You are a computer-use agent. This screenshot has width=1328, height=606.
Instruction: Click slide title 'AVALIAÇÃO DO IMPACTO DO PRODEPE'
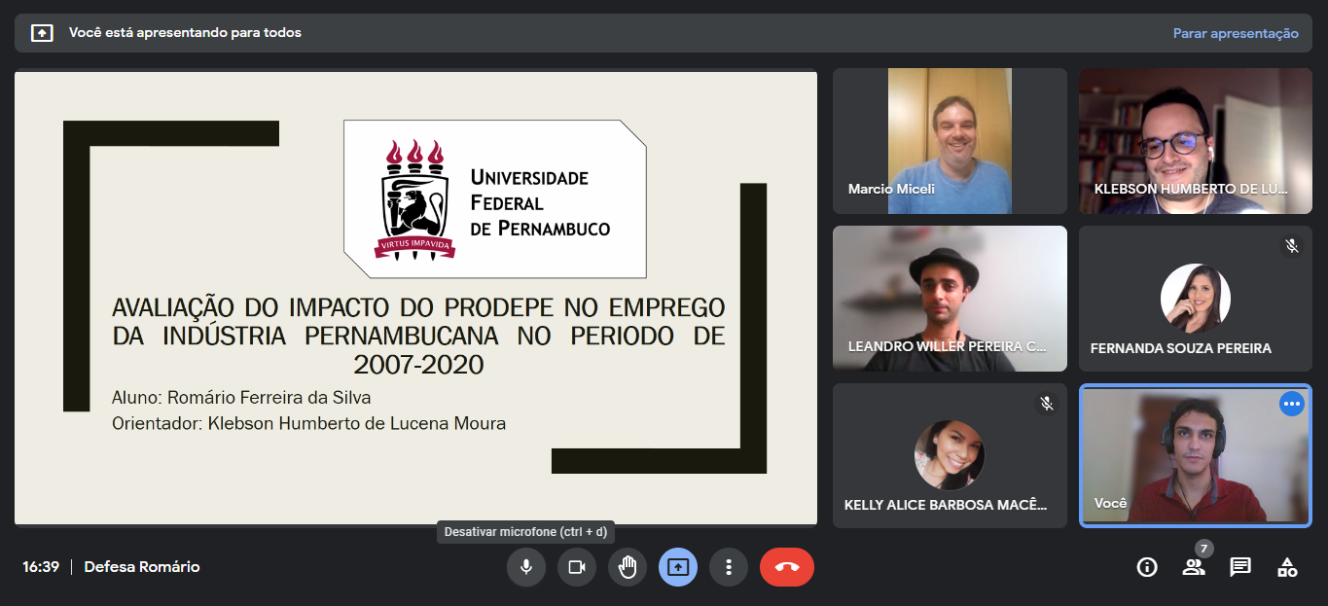(418, 337)
